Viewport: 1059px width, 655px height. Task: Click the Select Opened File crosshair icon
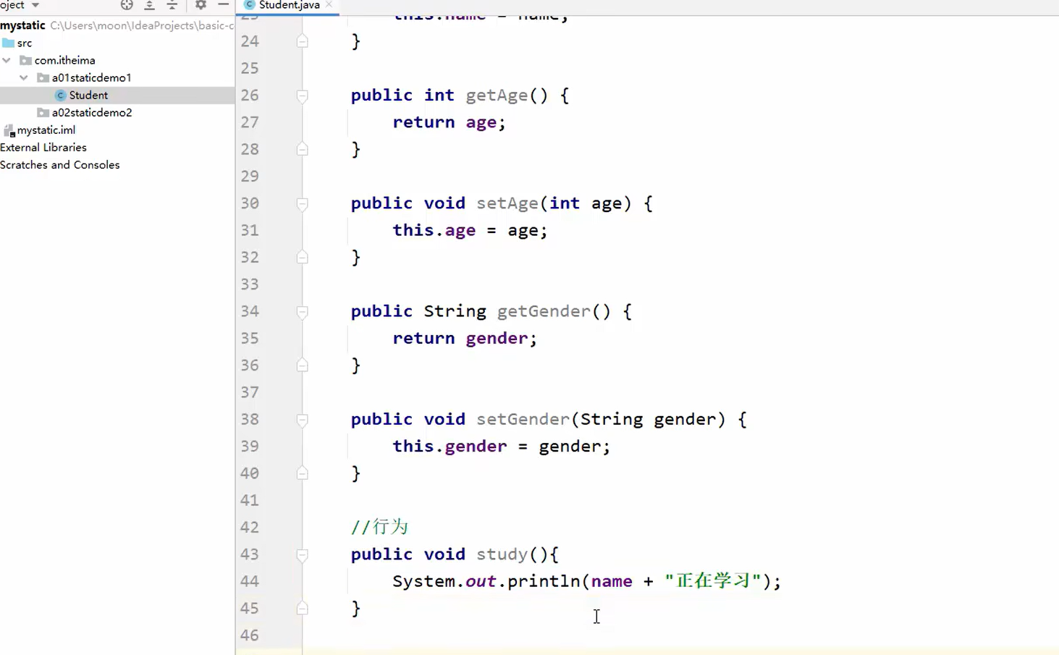click(127, 5)
